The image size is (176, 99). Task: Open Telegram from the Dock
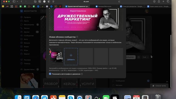point(44,97)
